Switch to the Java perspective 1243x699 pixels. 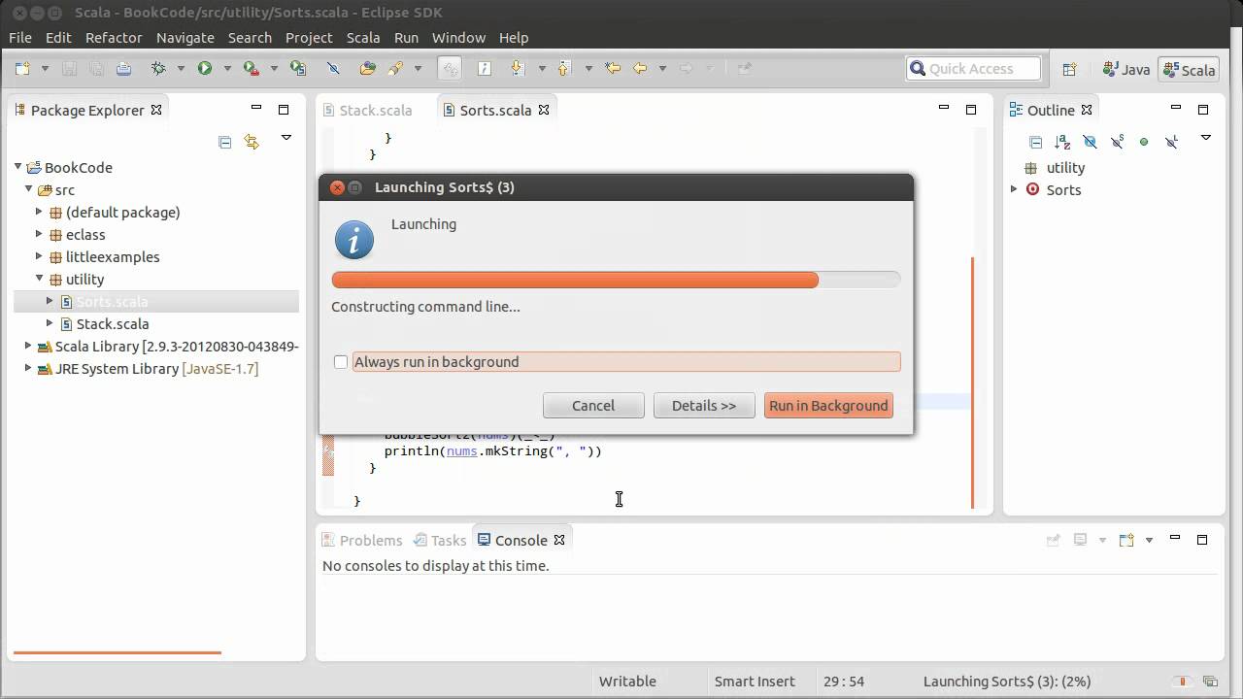pos(1126,69)
